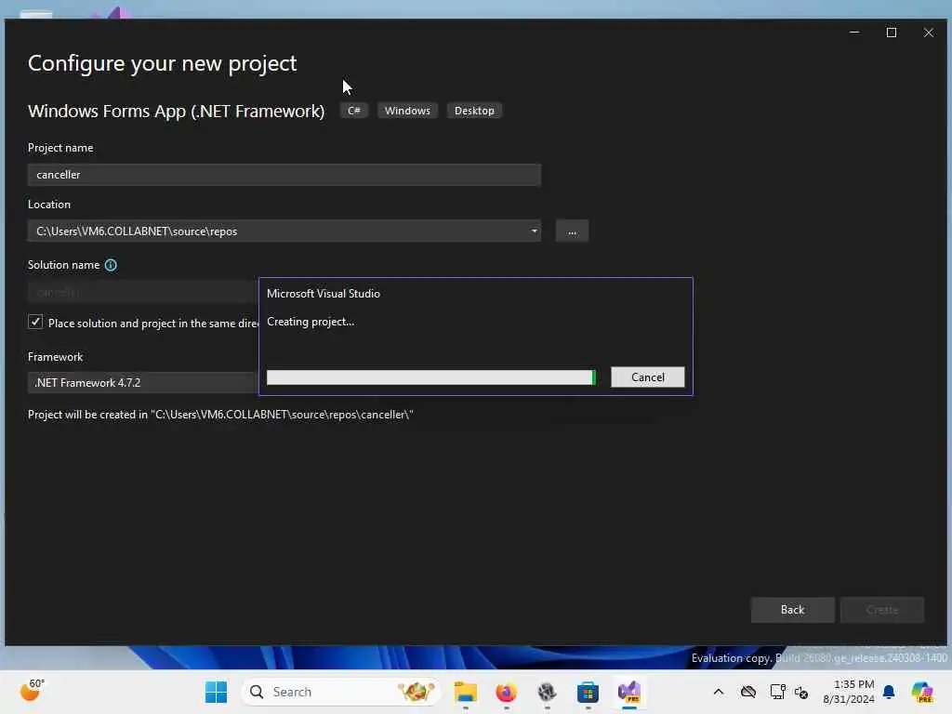Click the disabled Solution name field
The width and height of the screenshot is (952, 714).
point(142,292)
